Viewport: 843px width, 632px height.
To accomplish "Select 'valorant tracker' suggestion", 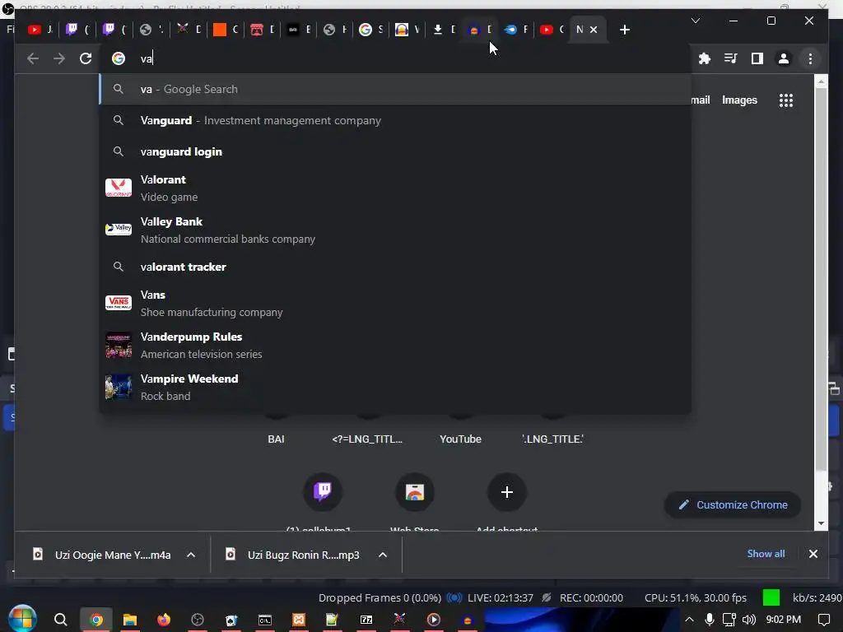I will pyautogui.click(x=395, y=267).
